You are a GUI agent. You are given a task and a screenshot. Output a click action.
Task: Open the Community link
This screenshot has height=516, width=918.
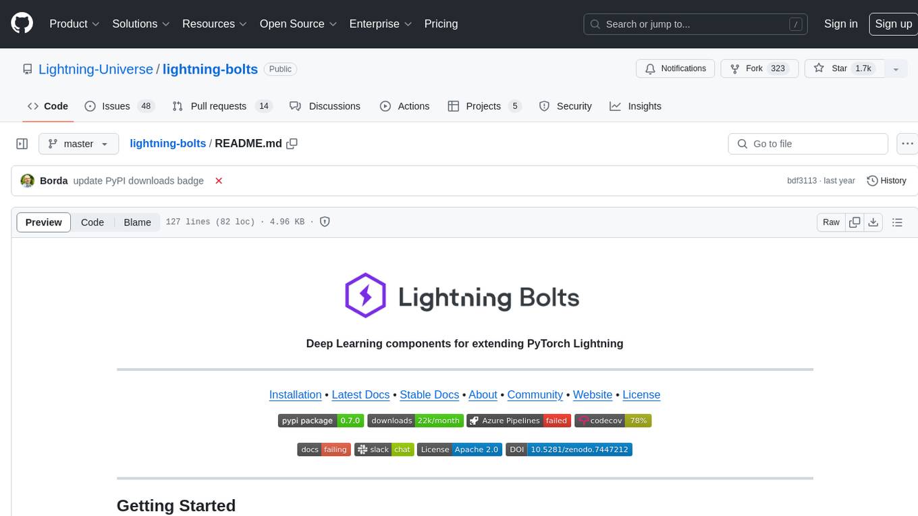pos(535,395)
